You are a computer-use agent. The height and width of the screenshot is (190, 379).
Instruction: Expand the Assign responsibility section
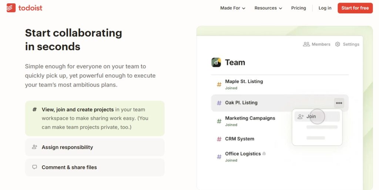click(x=95, y=147)
